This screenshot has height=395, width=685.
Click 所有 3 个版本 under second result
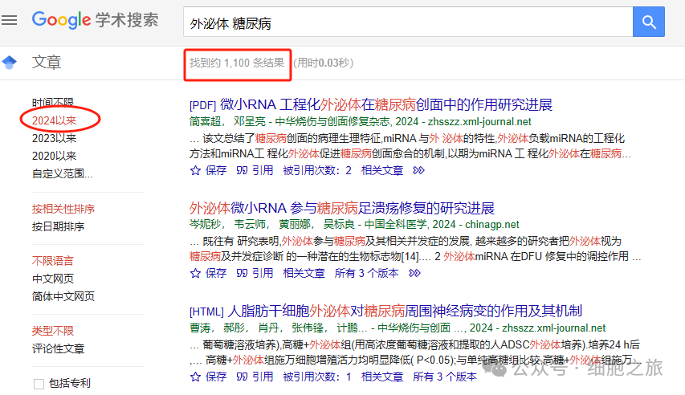(366, 273)
